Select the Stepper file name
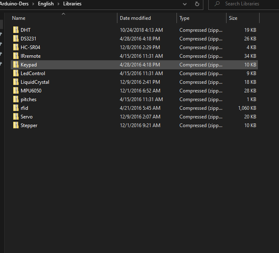Viewport: 279px width, 253px height. [29, 125]
